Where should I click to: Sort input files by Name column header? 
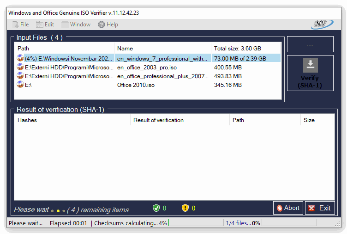(162, 49)
